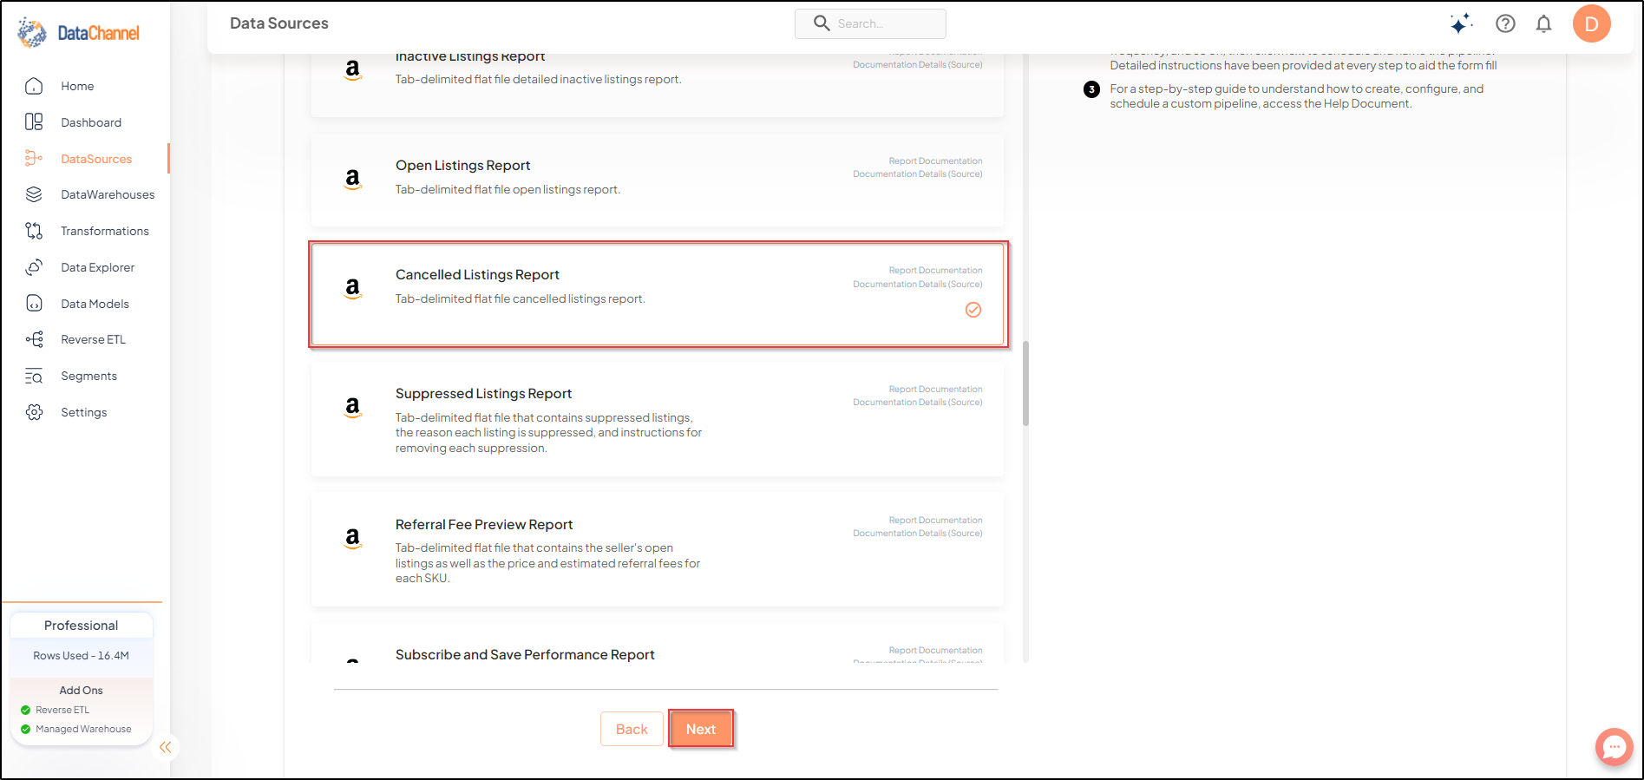Click the Next button
Viewport: 1644px width, 780px height.
pyautogui.click(x=701, y=729)
